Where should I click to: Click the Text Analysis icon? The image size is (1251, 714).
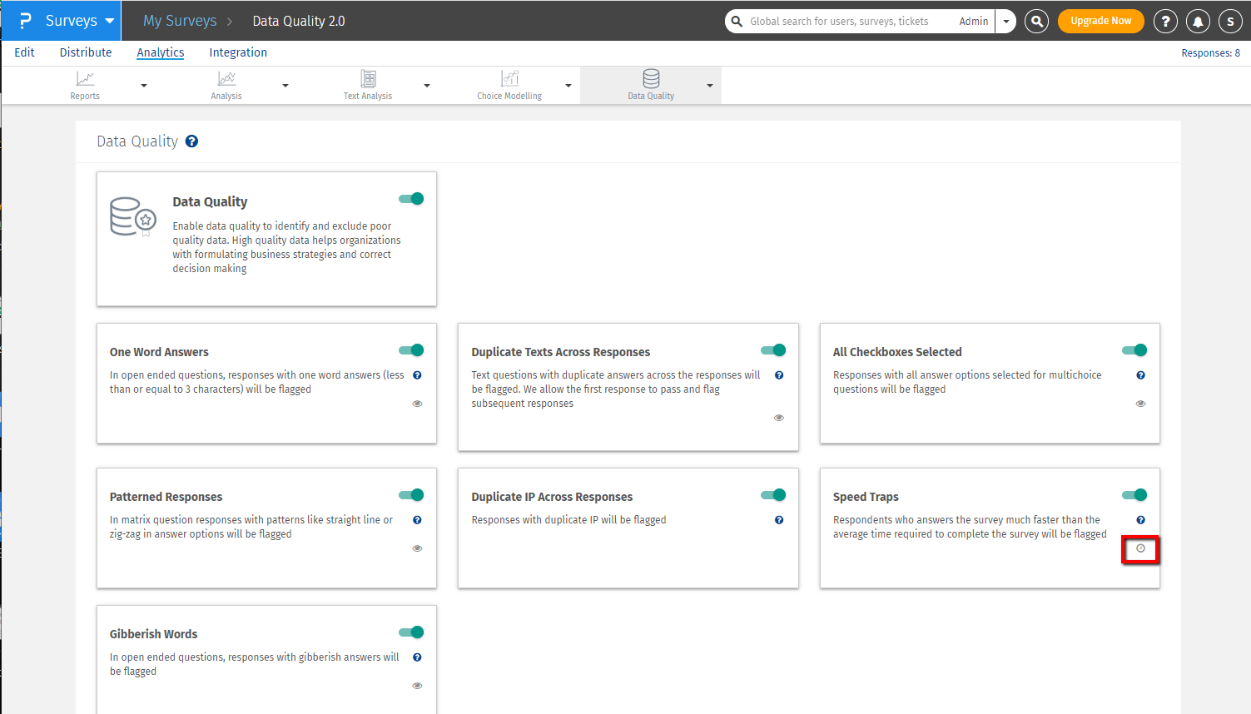coord(368,79)
